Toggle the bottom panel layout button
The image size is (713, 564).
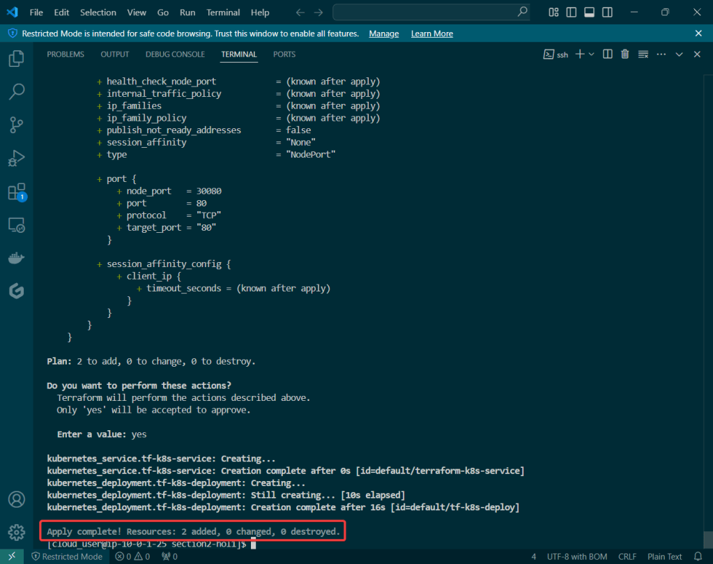(589, 13)
